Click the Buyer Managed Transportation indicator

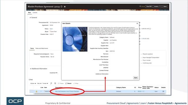[x=150, y=58]
